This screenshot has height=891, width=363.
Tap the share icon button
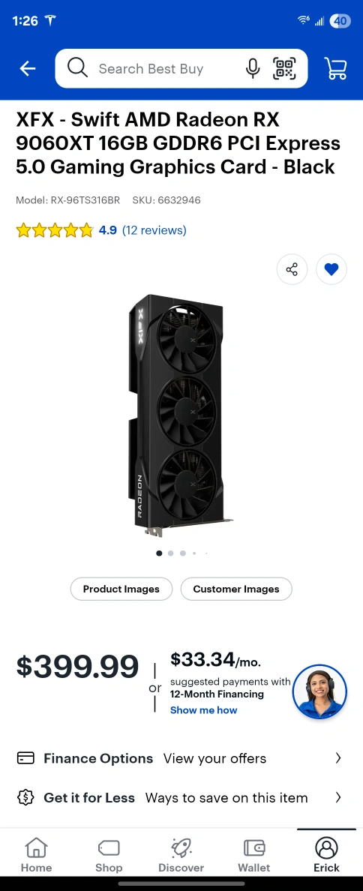tap(292, 269)
